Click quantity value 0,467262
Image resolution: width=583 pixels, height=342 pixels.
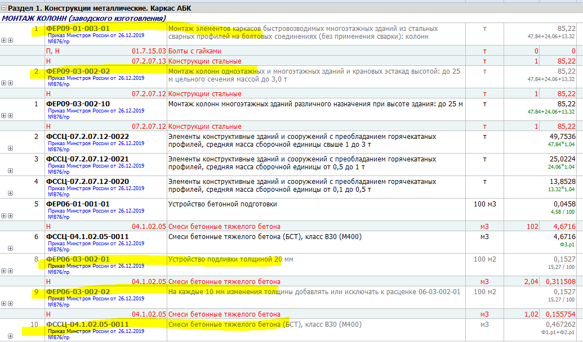pyautogui.click(x=560, y=325)
